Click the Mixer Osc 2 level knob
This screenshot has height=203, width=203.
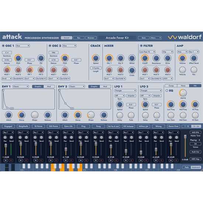point(121,58)
